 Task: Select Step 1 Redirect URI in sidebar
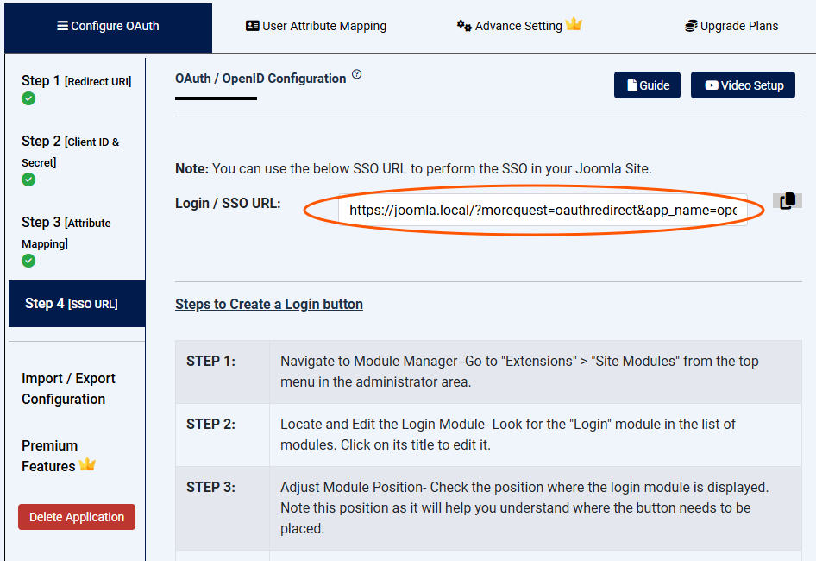point(76,81)
